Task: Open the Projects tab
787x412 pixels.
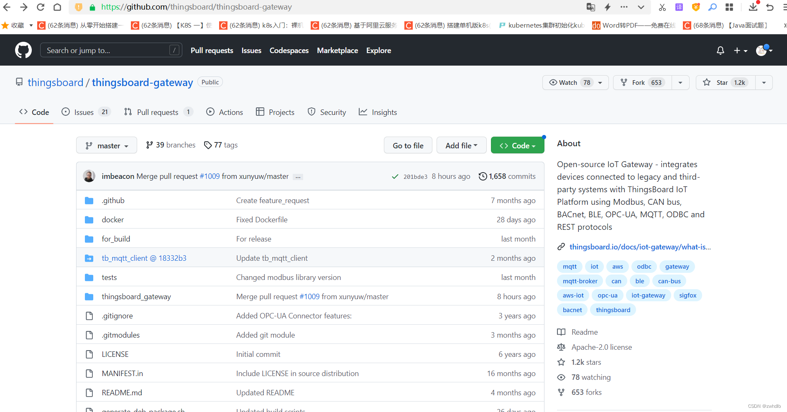Action: [275, 112]
